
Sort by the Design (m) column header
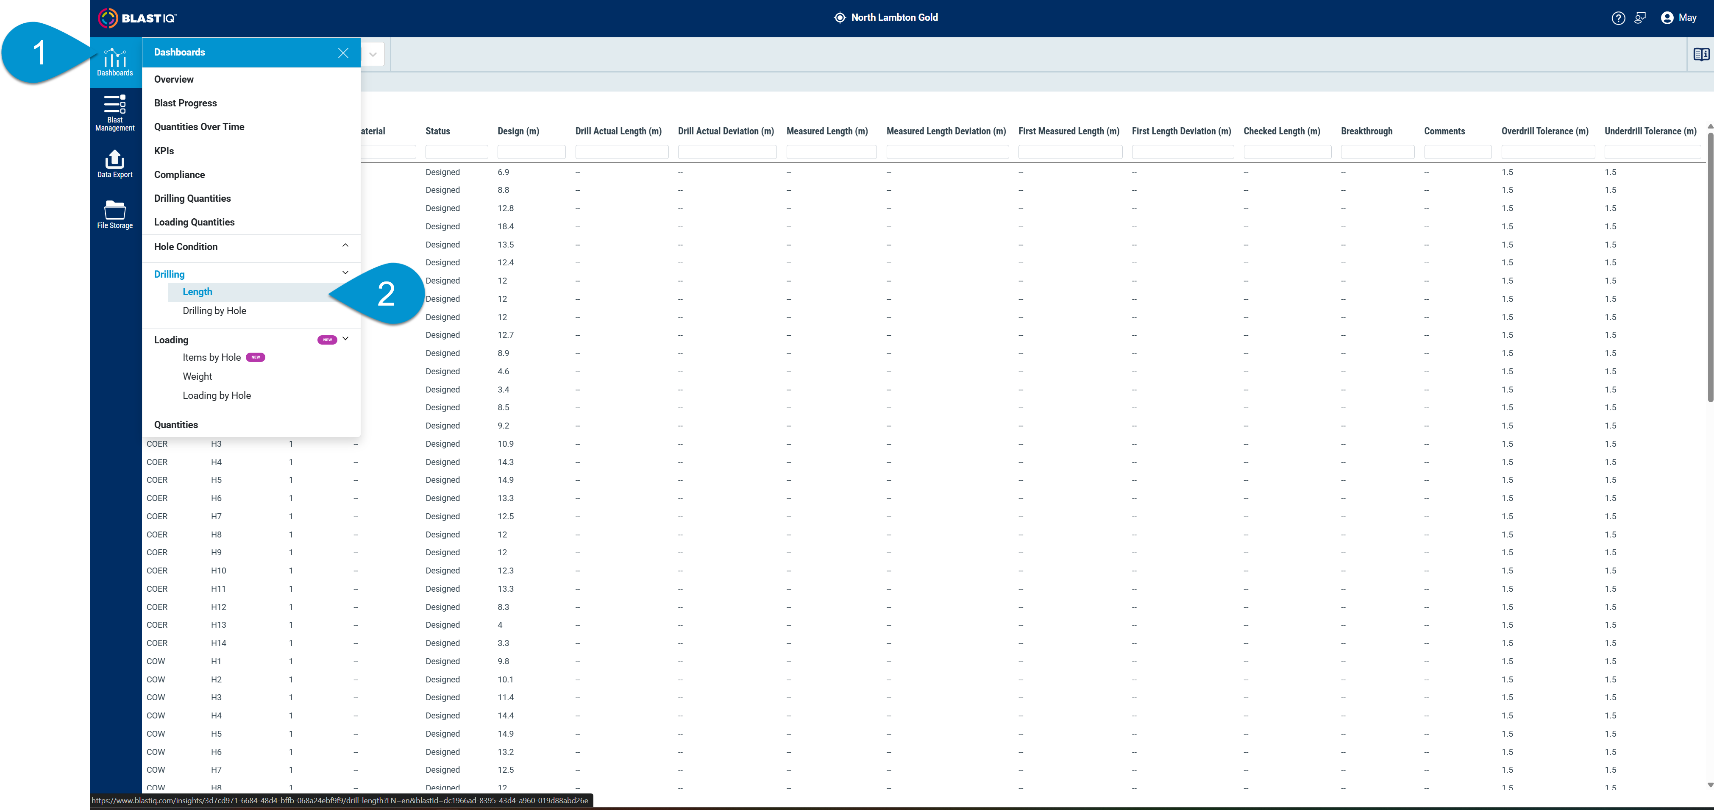[518, 131]
